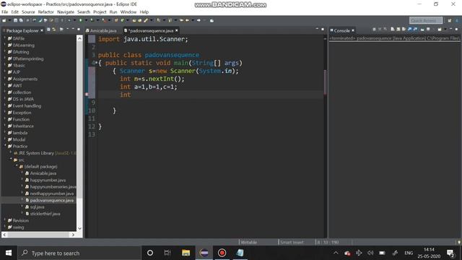The height and width of the screenshot is (260, 462).
Task: Toggle Show Console When Standard Error Changes
Action: pyautogui.click(x=415, y=29)
